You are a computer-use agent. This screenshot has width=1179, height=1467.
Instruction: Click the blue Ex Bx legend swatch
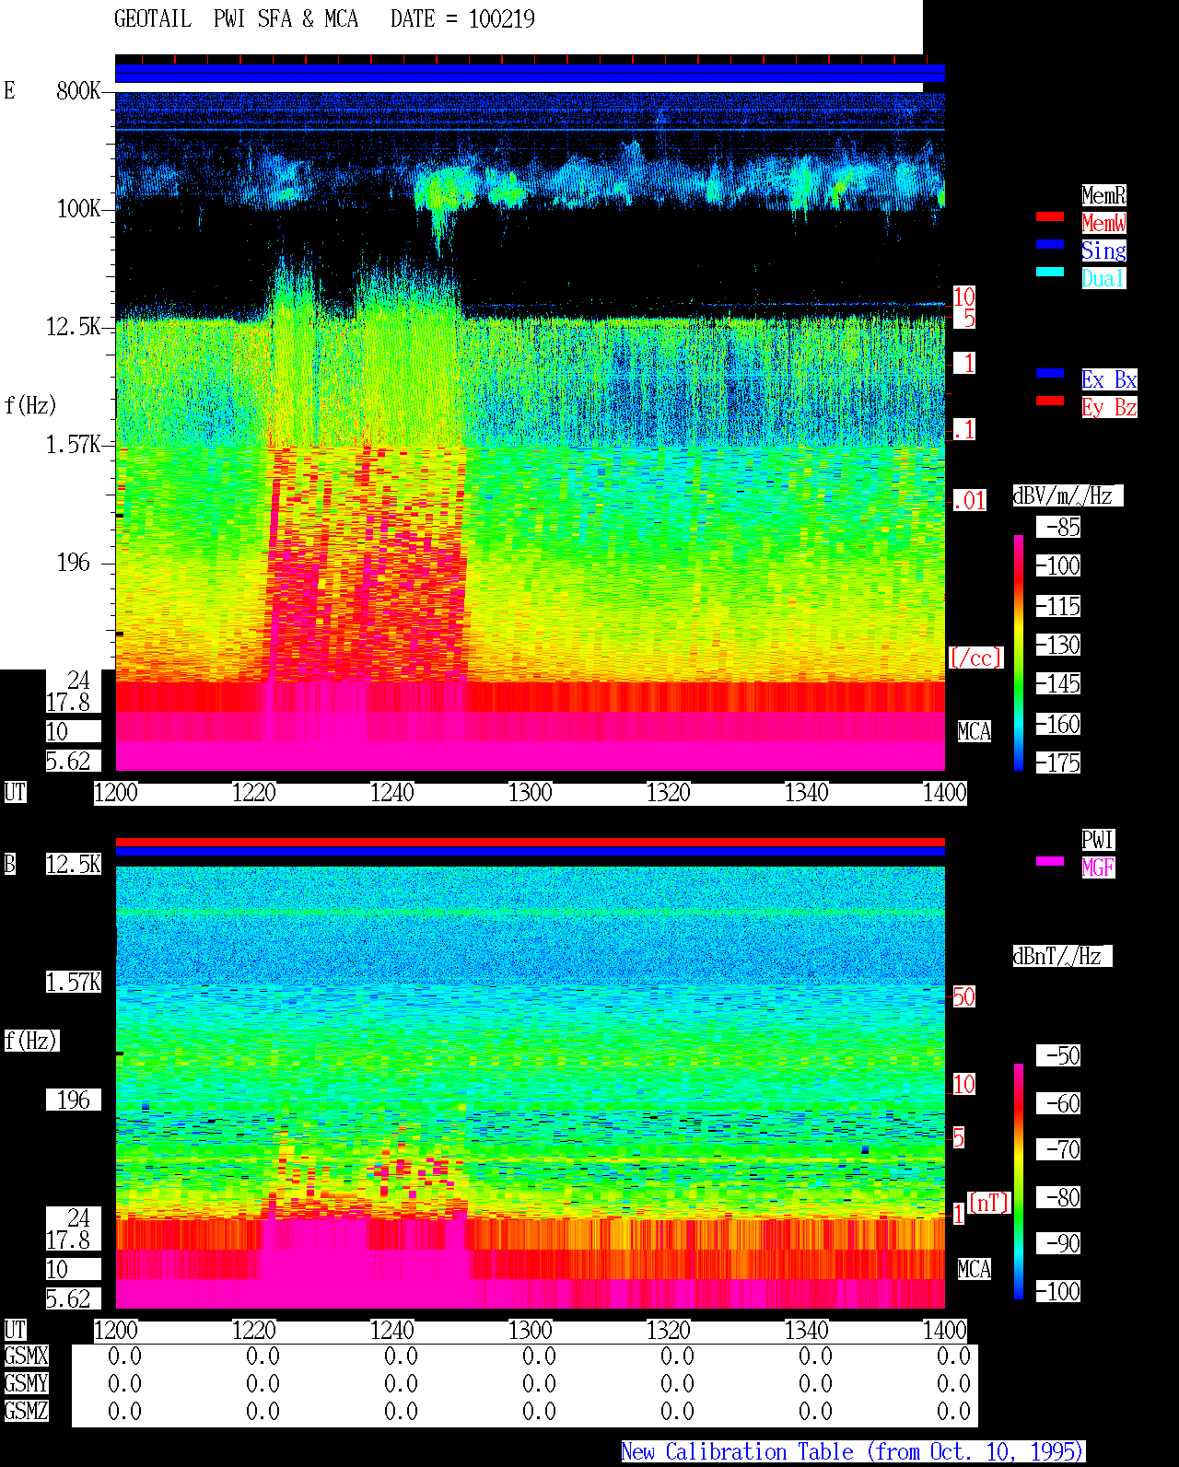(x=1050, y=373)
